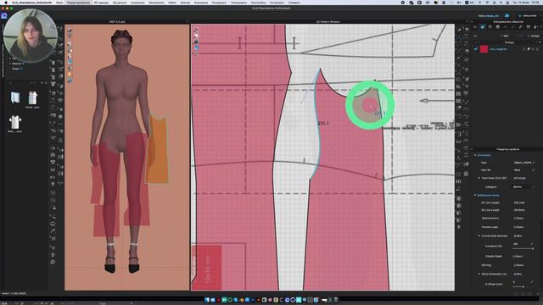Click the Assign button in object browser
Image resolution: width=543 pixels, height=305 pixels.
click(x=535, y=36)
